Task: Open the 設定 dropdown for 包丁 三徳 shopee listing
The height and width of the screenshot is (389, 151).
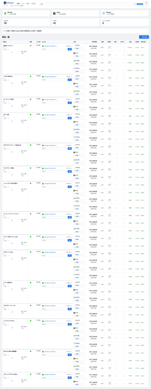Action: pos(79,140)
